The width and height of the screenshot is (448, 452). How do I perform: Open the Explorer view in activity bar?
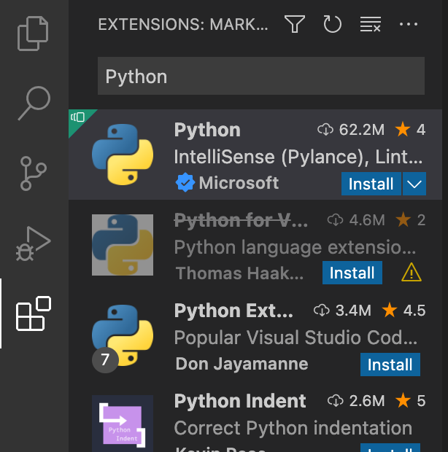[34, 34]
